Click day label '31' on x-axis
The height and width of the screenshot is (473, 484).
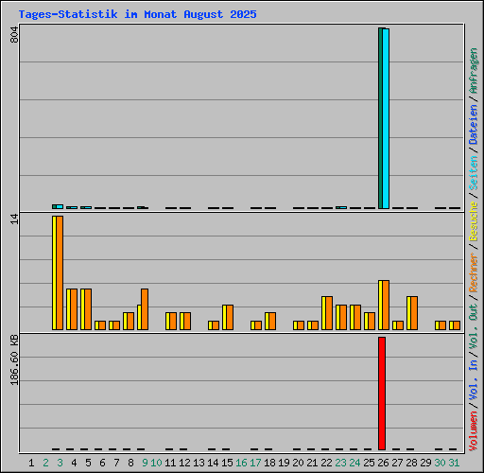coord(454,463)
